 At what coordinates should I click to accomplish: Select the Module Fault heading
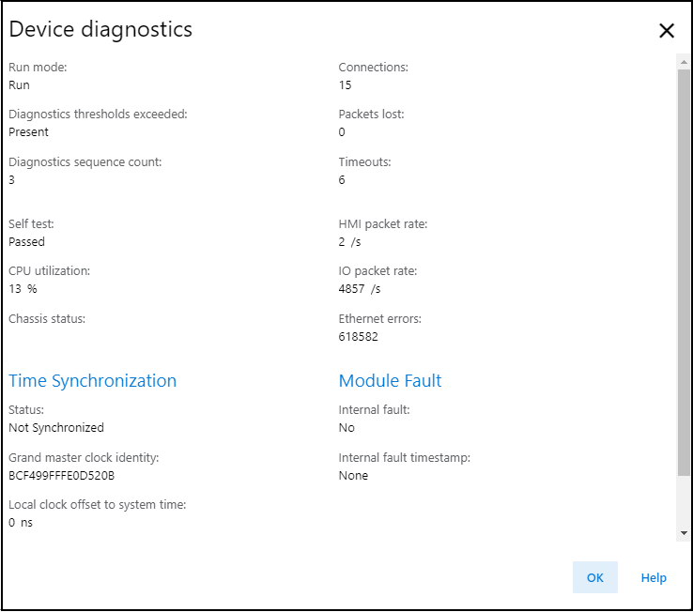pos(390,380)
